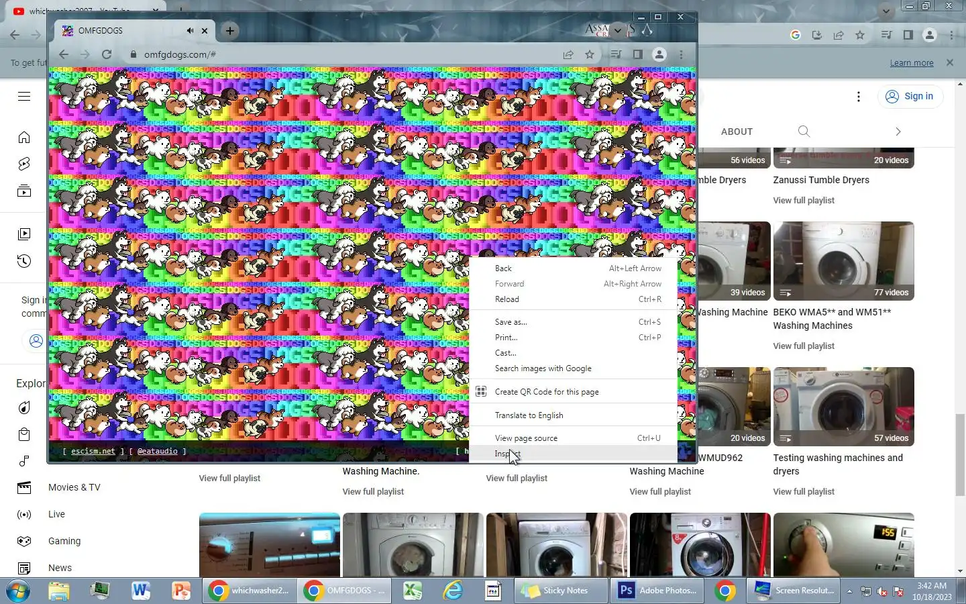This screenshot has height=604, width=966.
Task: Select Print... in context menu
Action: 573,338
